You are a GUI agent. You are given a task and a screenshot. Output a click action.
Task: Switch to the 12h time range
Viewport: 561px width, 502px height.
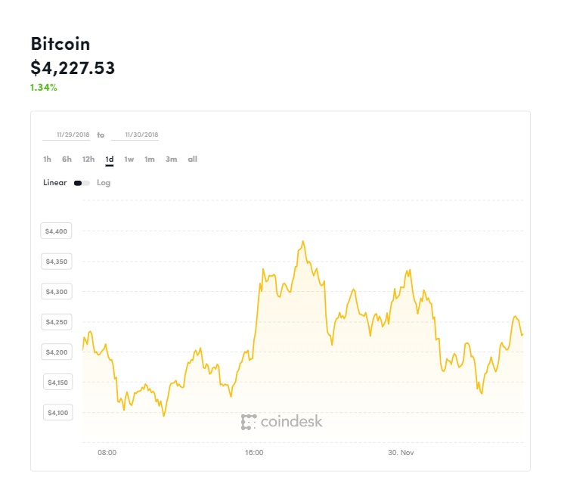pos(88,160)
